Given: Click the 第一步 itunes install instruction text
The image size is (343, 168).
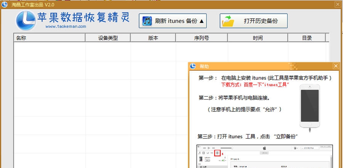Looking at the screenshot, I should [265, 78].
